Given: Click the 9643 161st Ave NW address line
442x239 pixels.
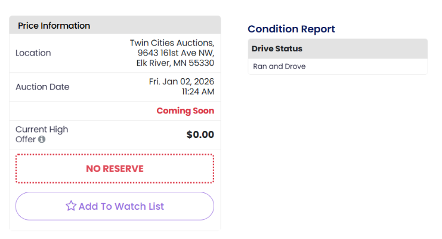Looking at the screenshot, I should pyautogui.click(x=175, y=53).
